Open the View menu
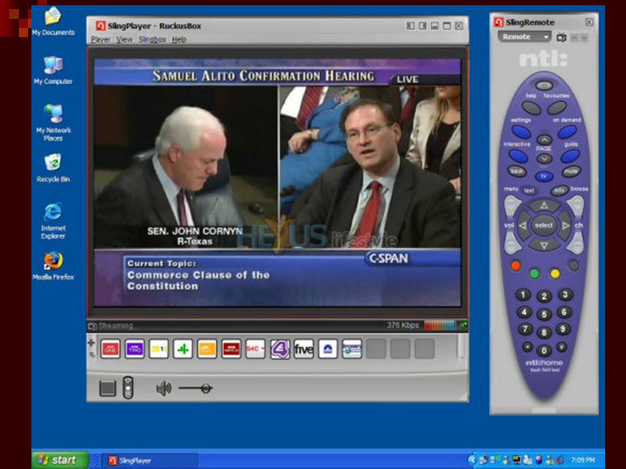Screen dimensions: 626x469 124,40
